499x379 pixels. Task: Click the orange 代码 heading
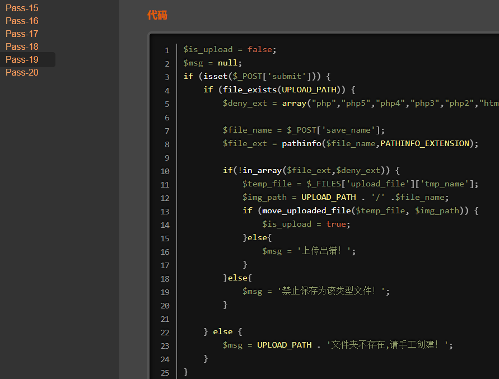point(157,16)
